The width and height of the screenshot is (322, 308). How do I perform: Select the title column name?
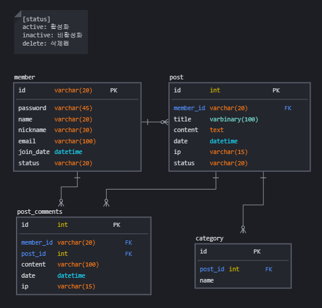pyautogui.click(x=183, y=119)
